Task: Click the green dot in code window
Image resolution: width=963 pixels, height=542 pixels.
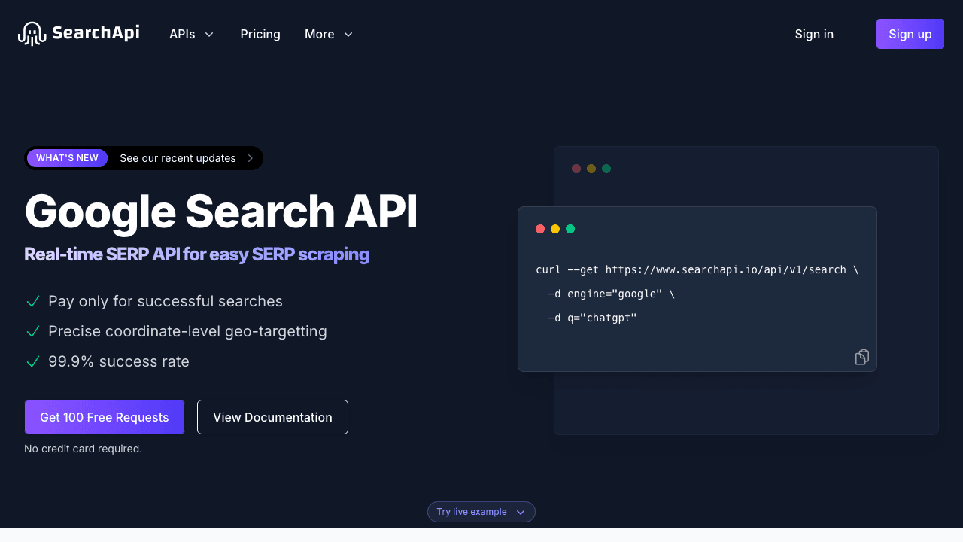Action: (570, 228)
